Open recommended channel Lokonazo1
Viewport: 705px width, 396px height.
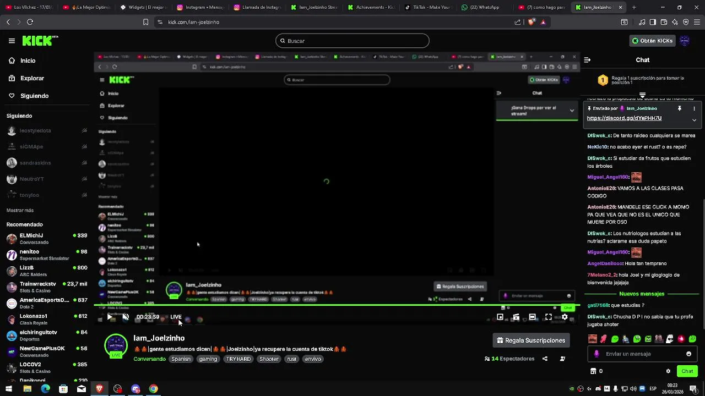[x=46, y=320]
